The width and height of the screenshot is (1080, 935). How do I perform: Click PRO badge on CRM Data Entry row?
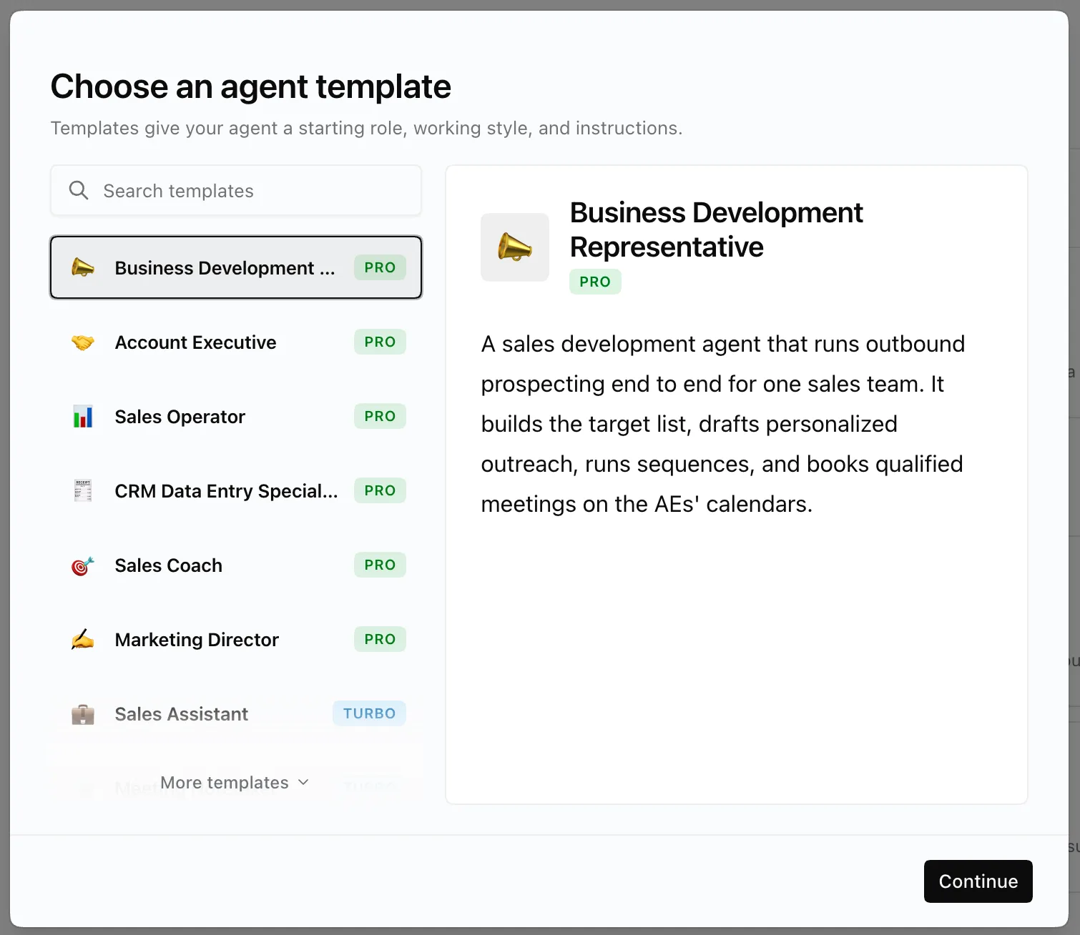click(x=380, y=490)
